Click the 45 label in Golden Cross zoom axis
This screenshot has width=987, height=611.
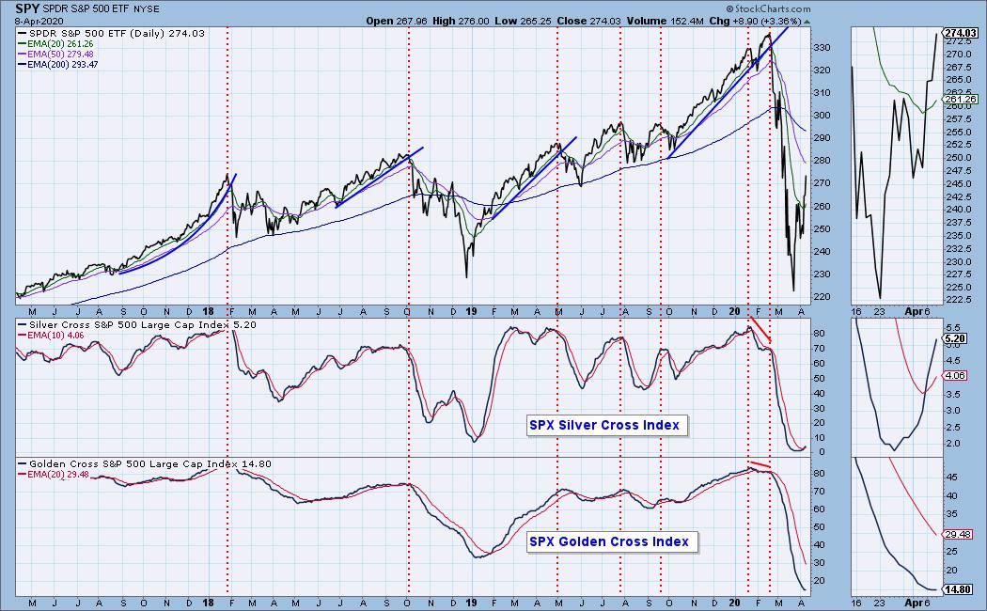pos(951,478)
